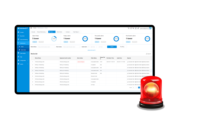Select Work Order in sidebar submenu
Viewport: 203px width, 119px height.
click(23, 50)
